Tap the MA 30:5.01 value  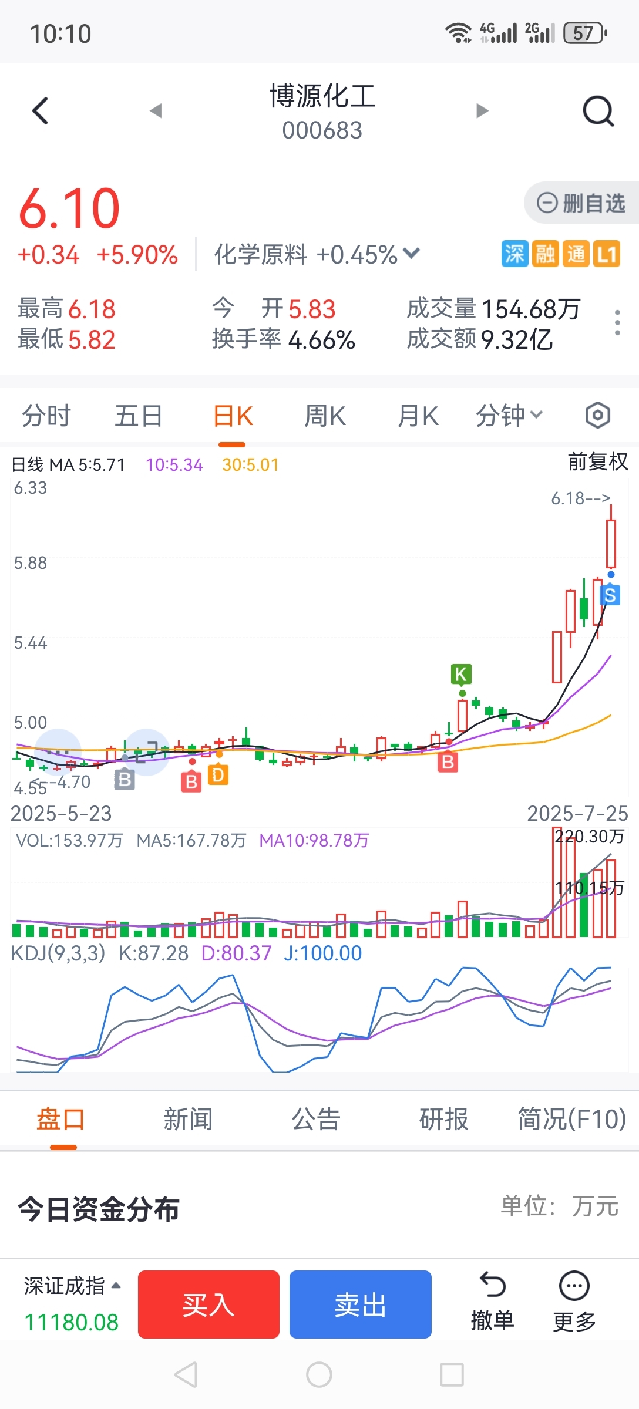point(250,465)
